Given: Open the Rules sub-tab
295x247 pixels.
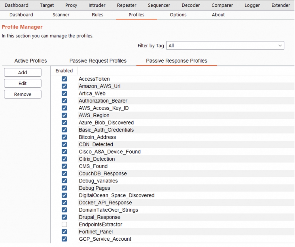Looking at the screenshot, I should [x=97, y=15].
